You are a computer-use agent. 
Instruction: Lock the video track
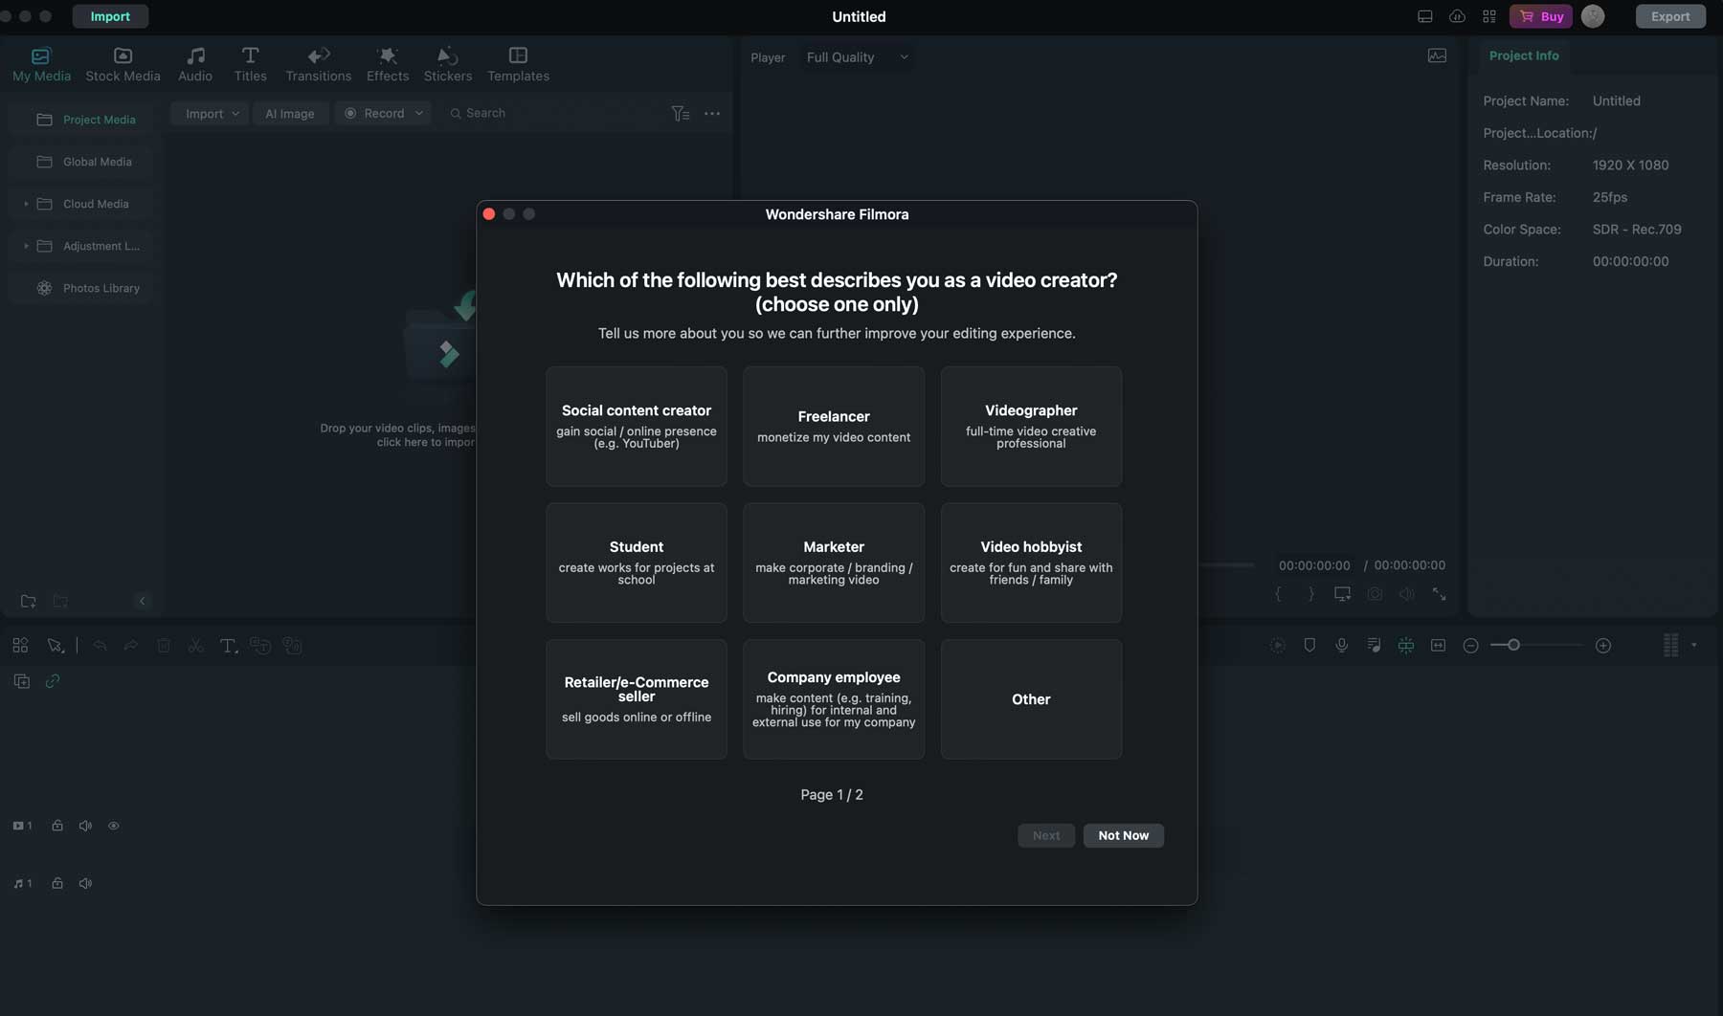[57, 826]
